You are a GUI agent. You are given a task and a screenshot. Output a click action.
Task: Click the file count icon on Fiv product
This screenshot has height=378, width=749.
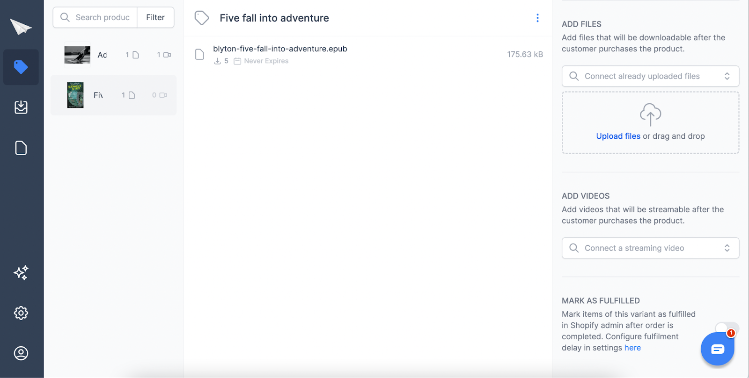coord(132,95)
